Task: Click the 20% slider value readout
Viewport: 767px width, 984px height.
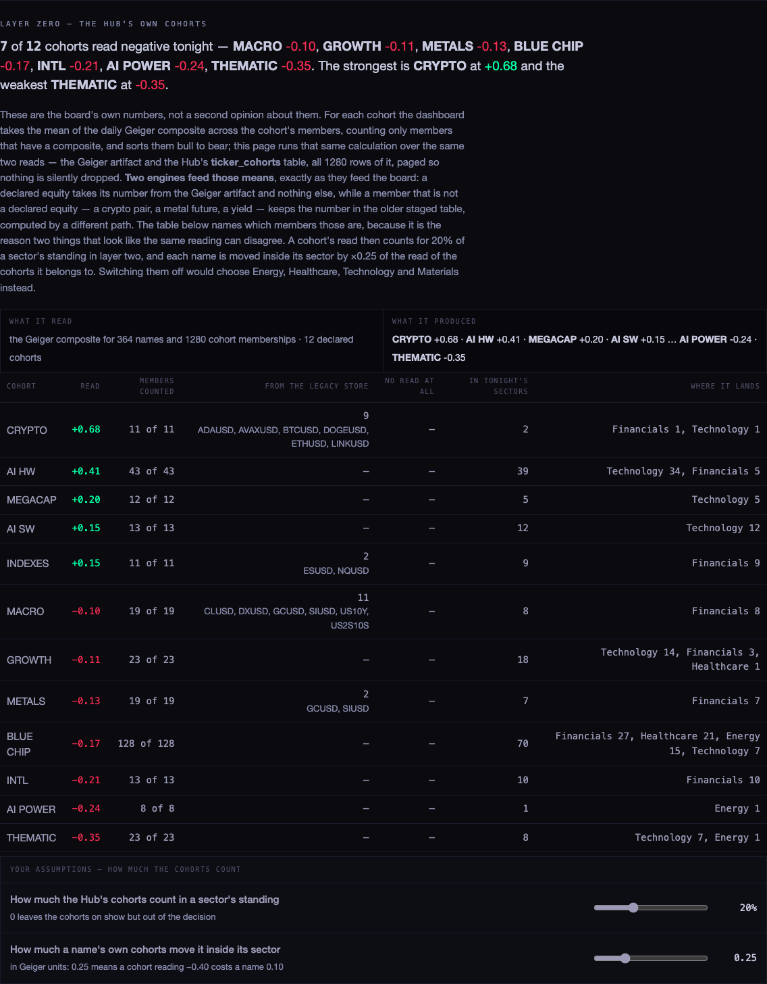Action: (x=748, y=908)
